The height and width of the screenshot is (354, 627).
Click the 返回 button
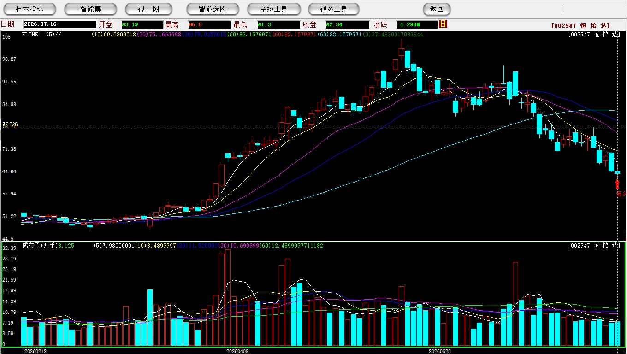pyautogui.click(x=437, y=9)
